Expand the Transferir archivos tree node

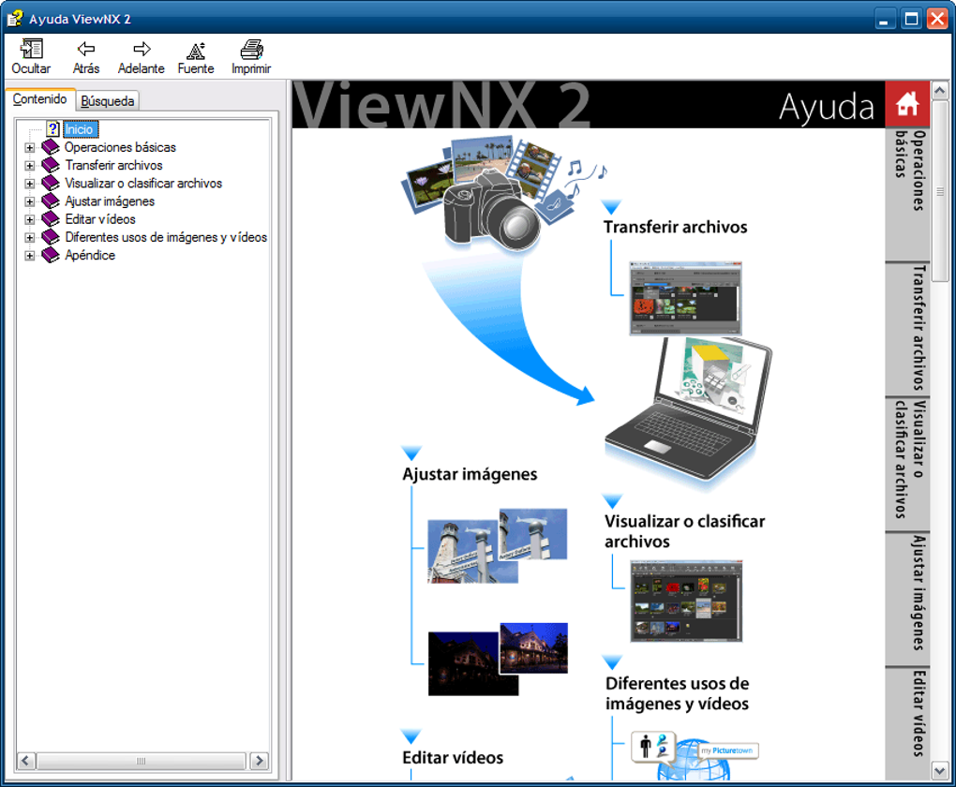pyautogui.click(x=29, y=166)
